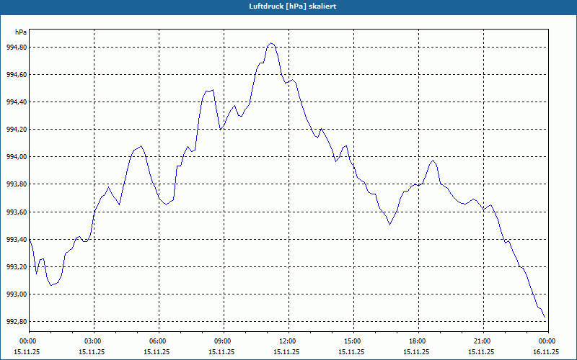Click the pressure curve's highest peak near 11:00

271,43
